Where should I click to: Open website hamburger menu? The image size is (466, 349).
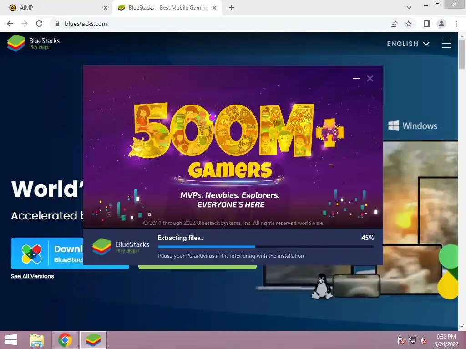click(446, 44)
